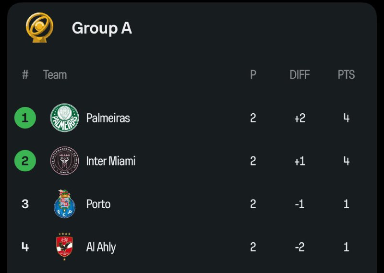The image size is (384, 273).
Task: Select the green rank 2 badge
Action: pos(25,161)
